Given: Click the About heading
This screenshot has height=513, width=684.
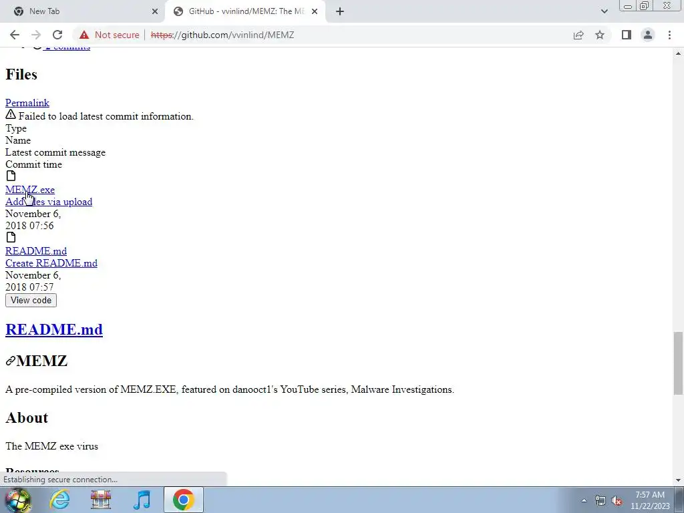Looking at the screenshot, I should click(27, 418).
